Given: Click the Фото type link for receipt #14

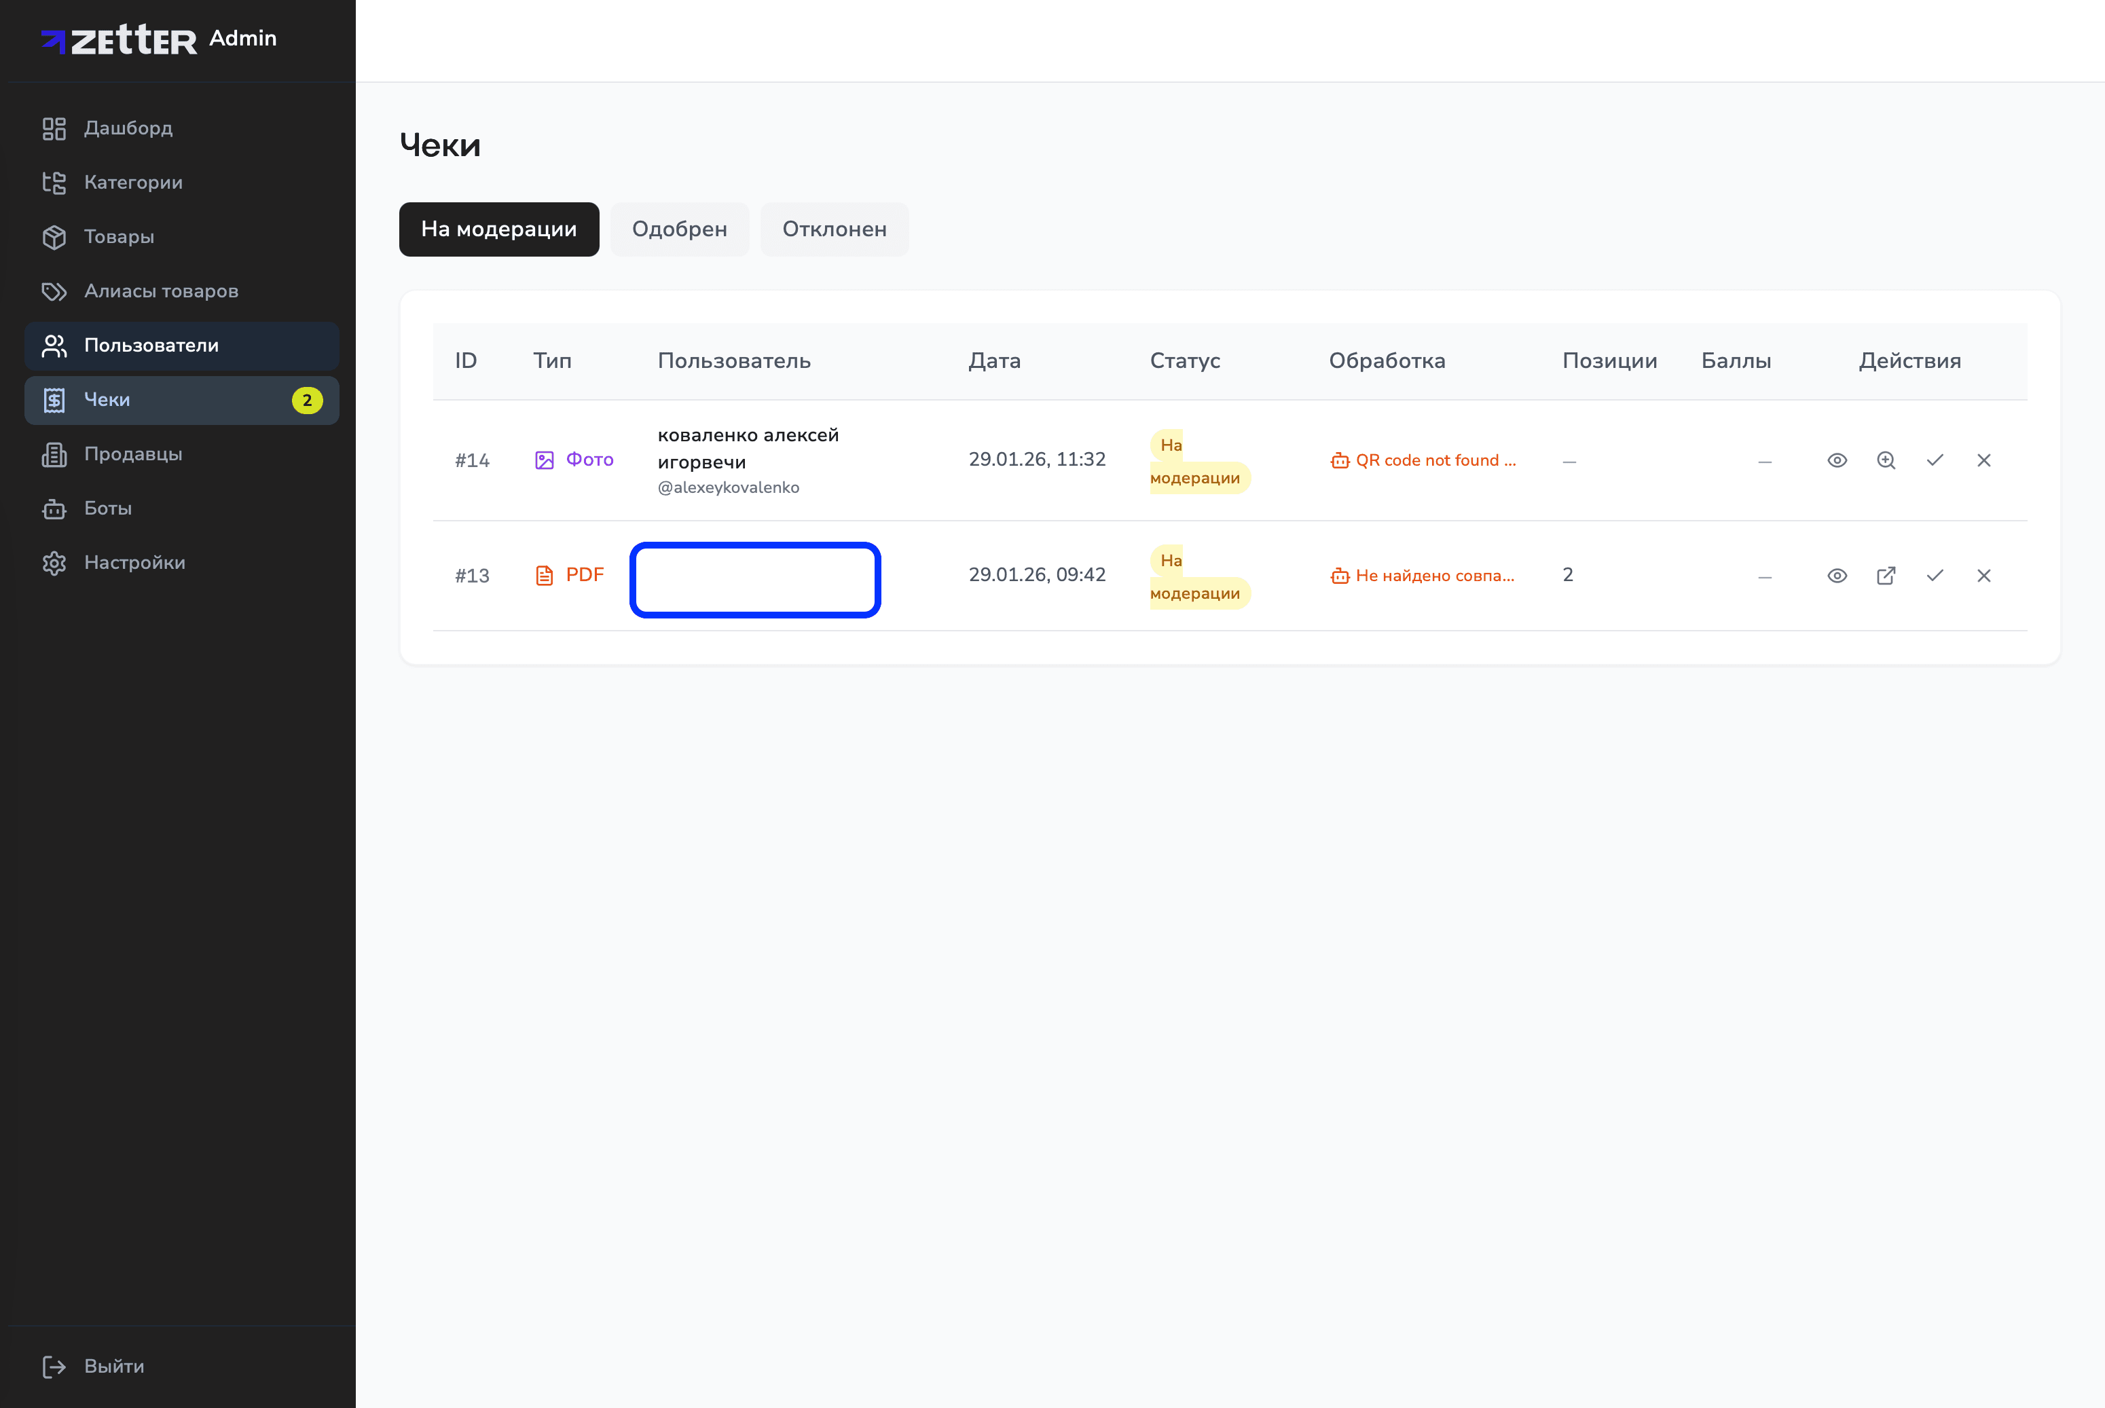Looking at the screenshot, I should (588, 460).
